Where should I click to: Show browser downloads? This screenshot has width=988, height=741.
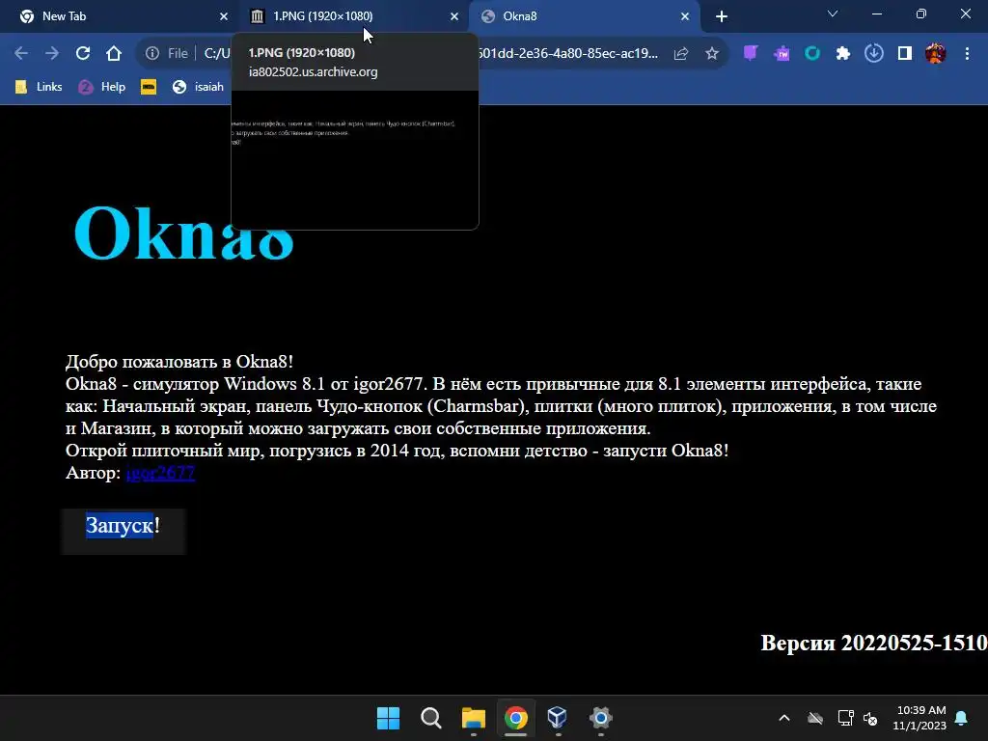[x=874, y=54]
